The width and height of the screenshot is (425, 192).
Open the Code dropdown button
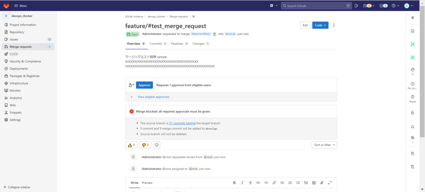[320, 25]
